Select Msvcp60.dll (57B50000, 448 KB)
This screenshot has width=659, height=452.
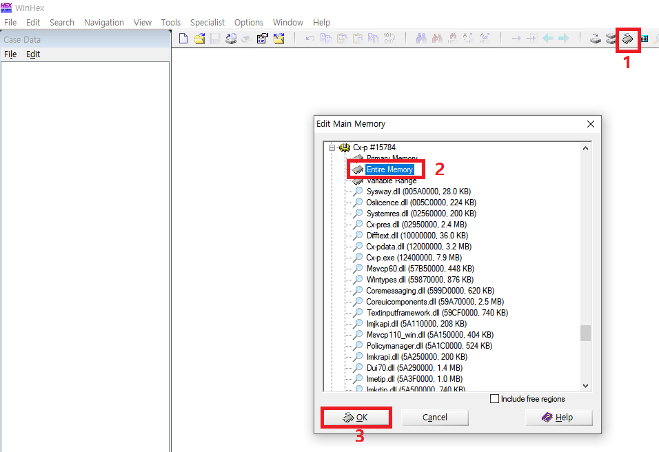pos(420,269)
